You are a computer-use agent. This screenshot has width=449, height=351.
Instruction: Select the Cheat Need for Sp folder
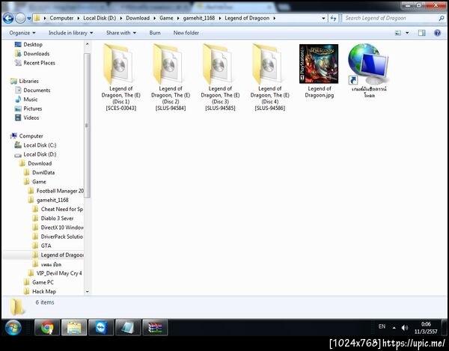58,210
